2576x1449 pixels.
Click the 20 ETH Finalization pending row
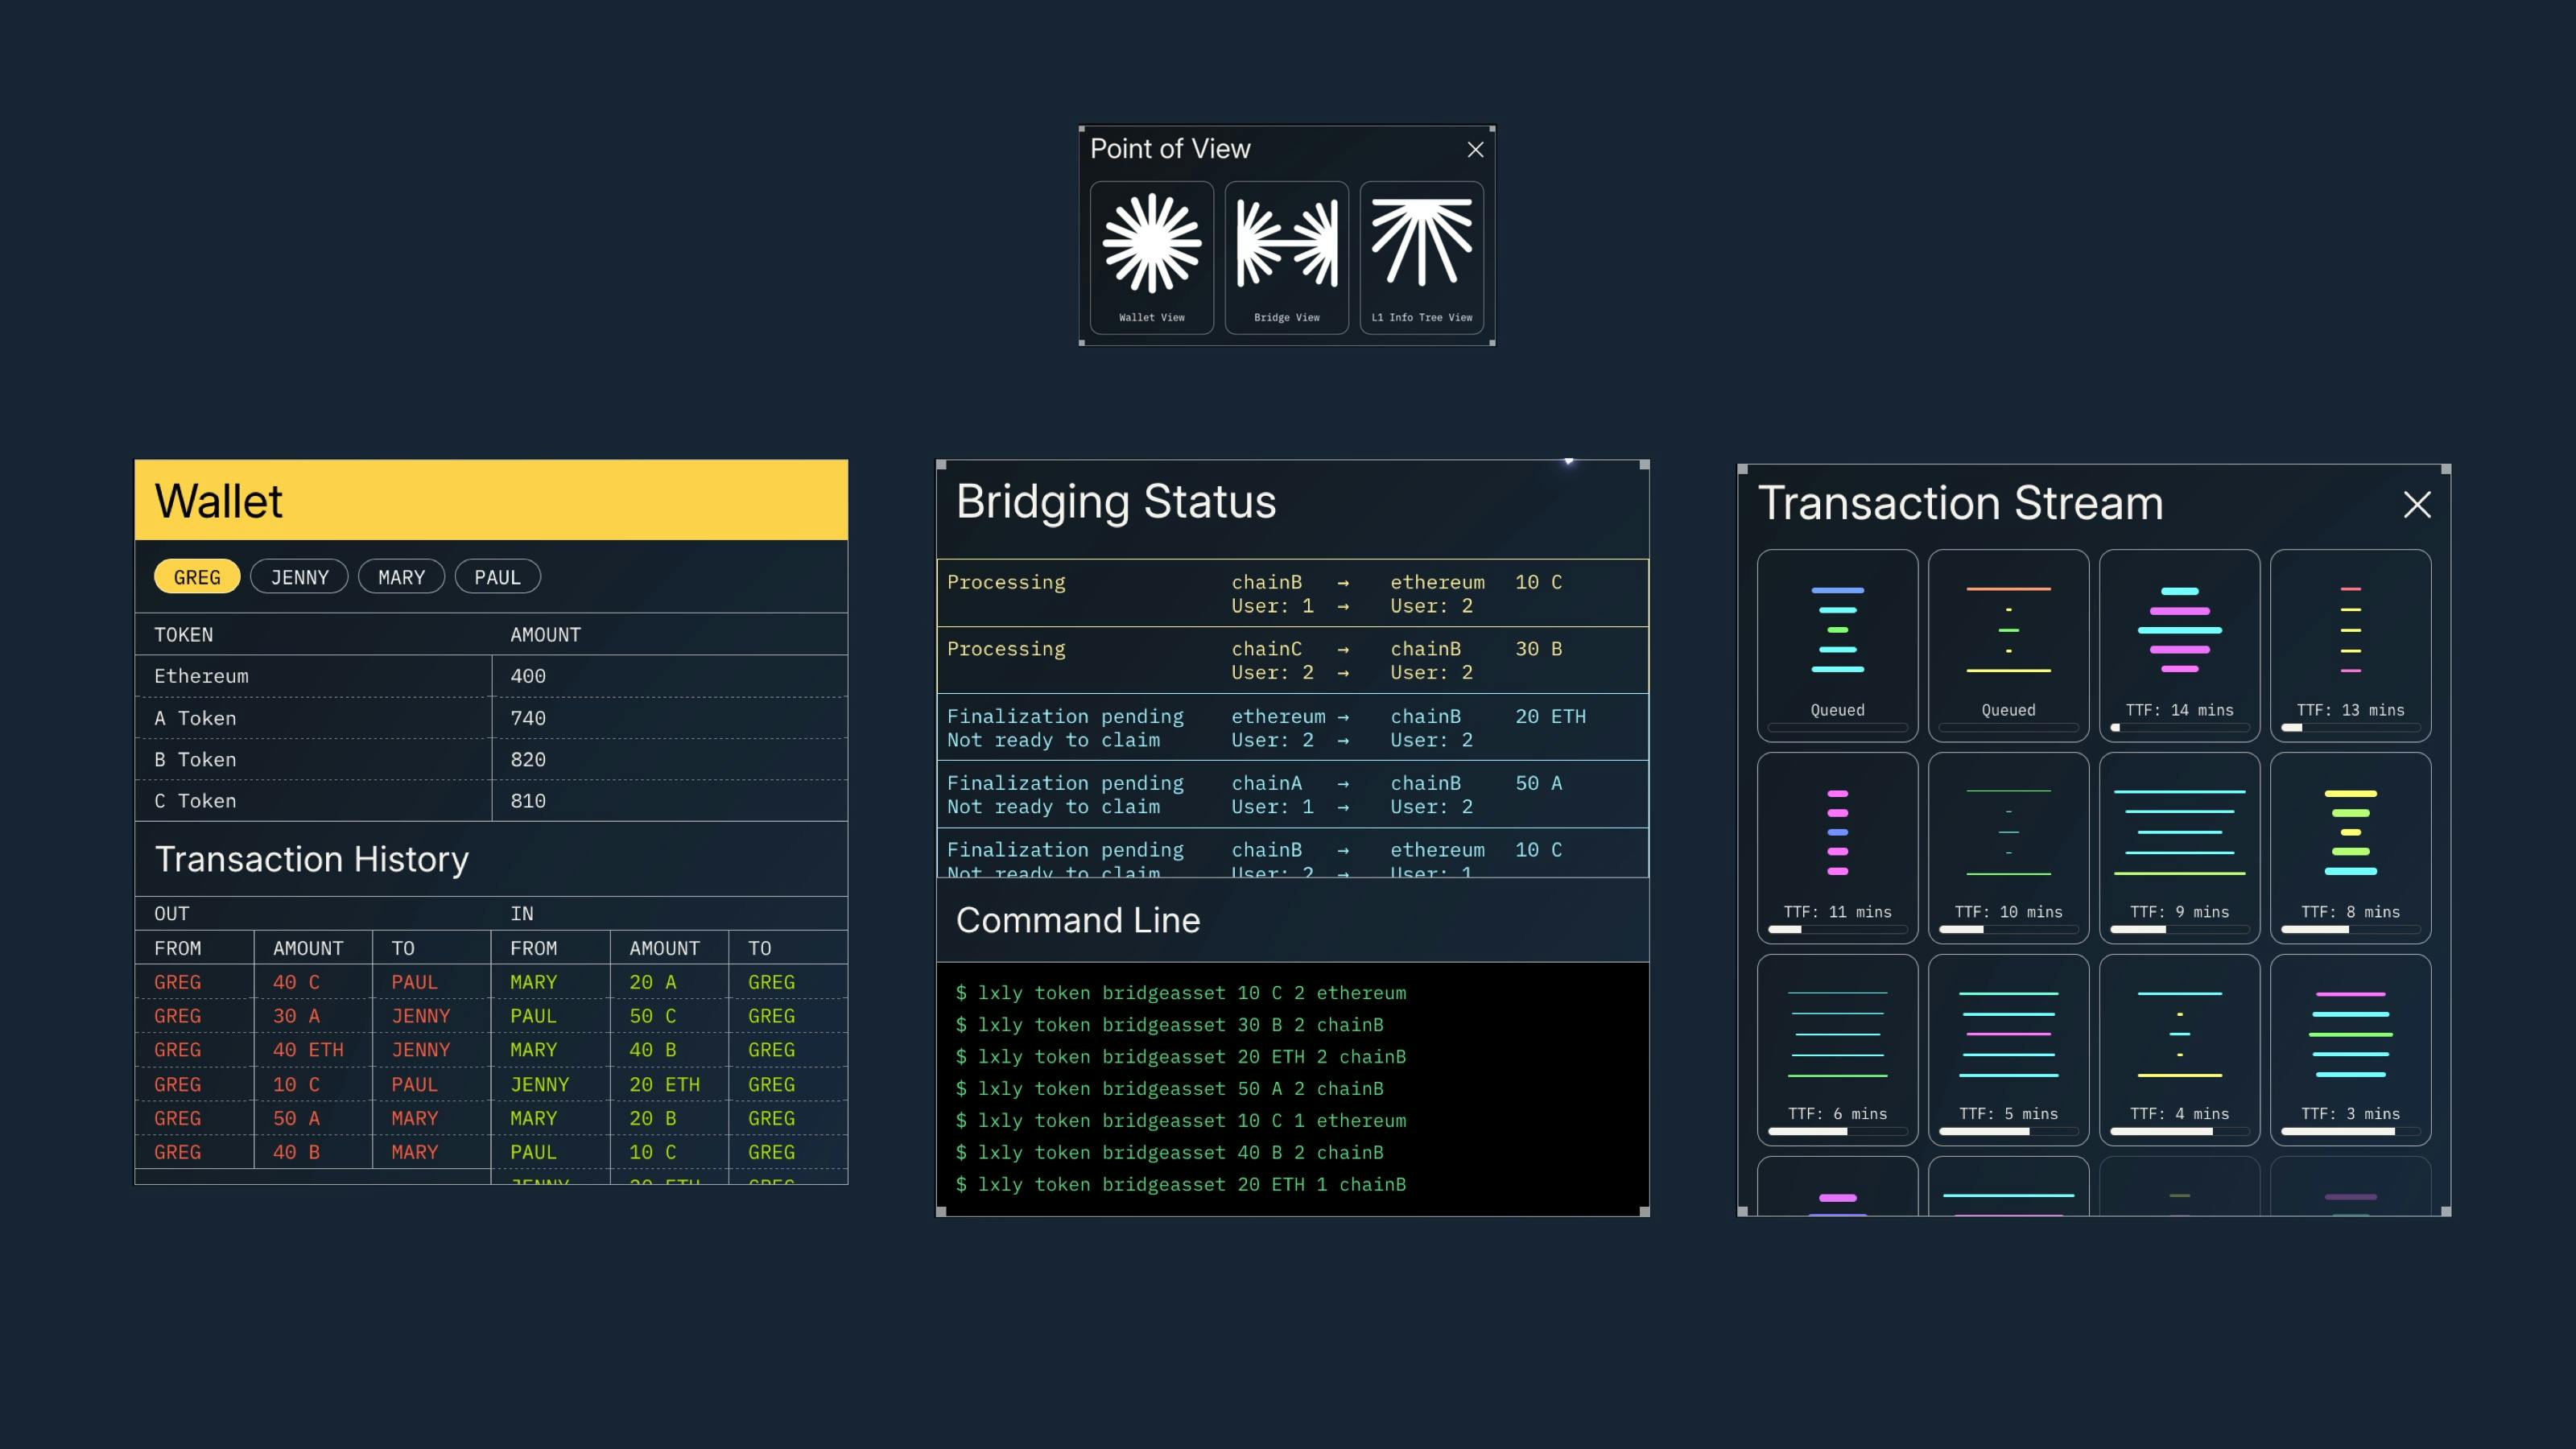1292,727
